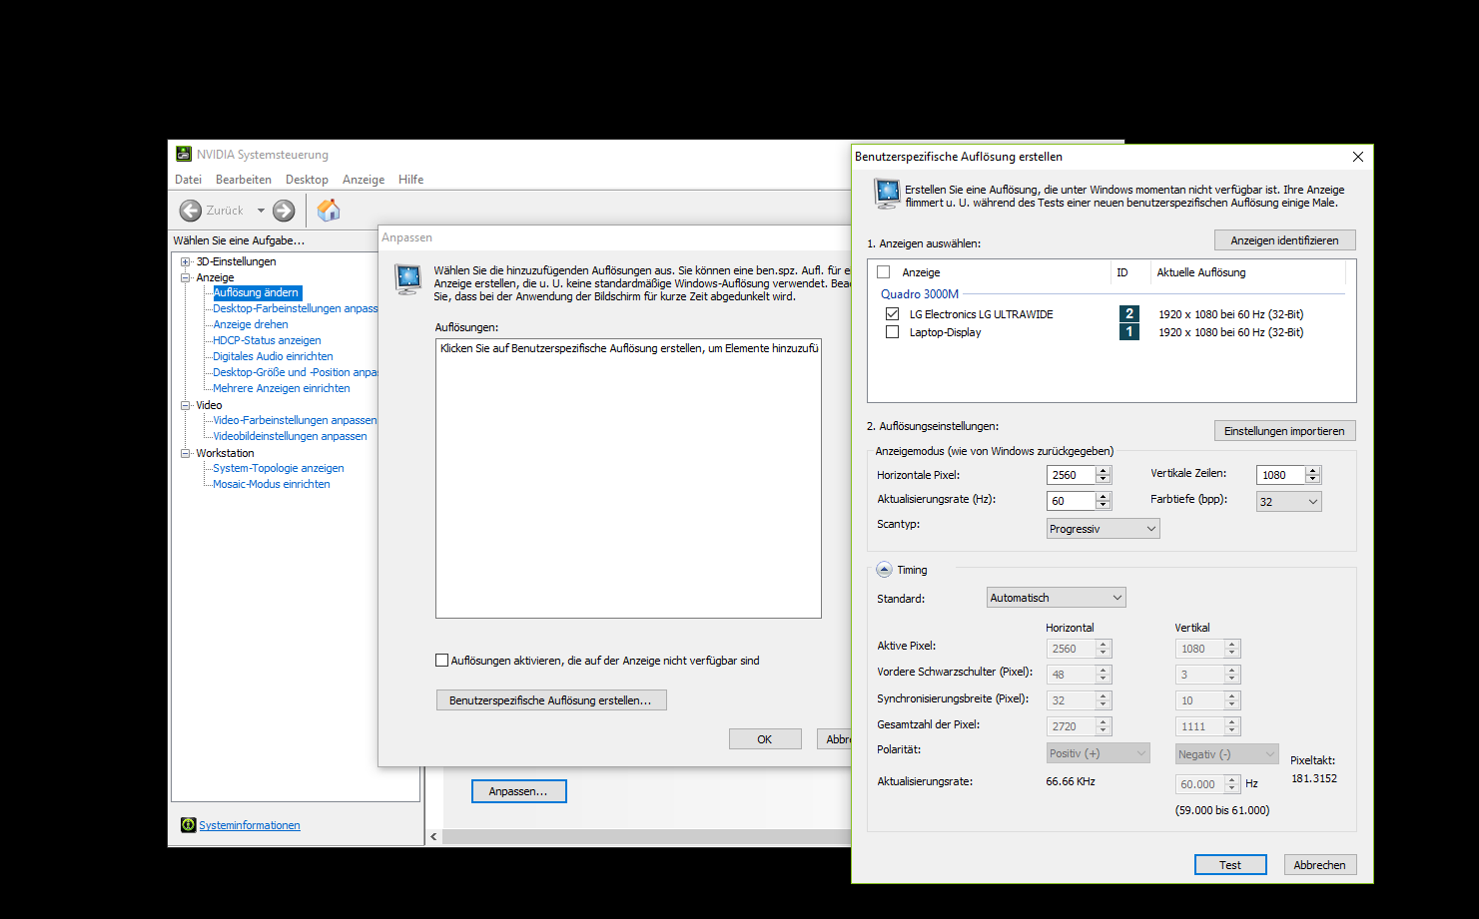Click OK in Anpassen dialog
This screenshot has height=919, width=1479.
point(765,739)
